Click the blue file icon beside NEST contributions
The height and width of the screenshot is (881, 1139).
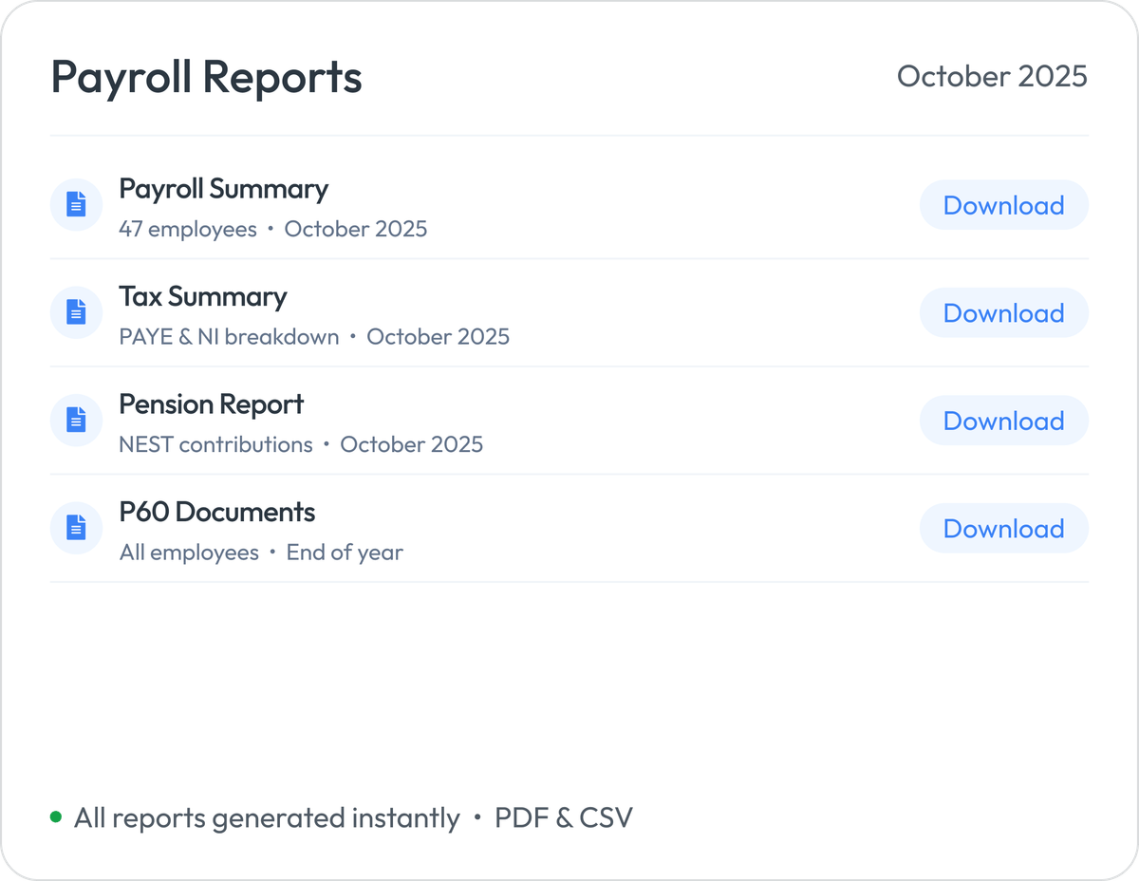coord(76,420)
